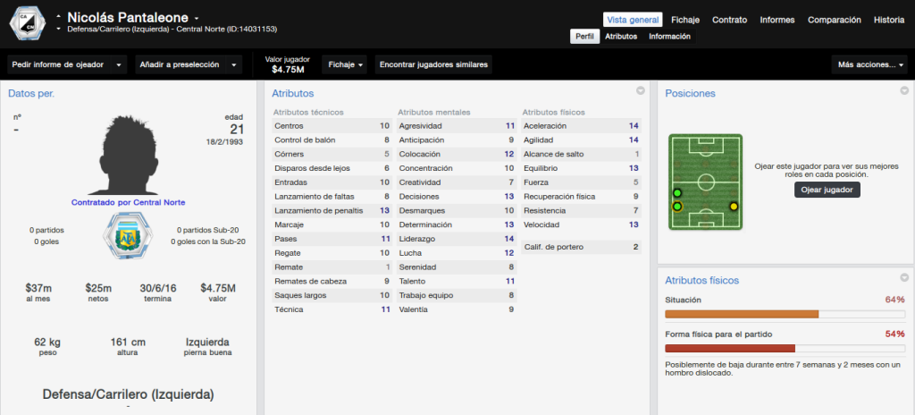
Task: Open Atributos físicos panel options arrow
Action: [904, 277]
